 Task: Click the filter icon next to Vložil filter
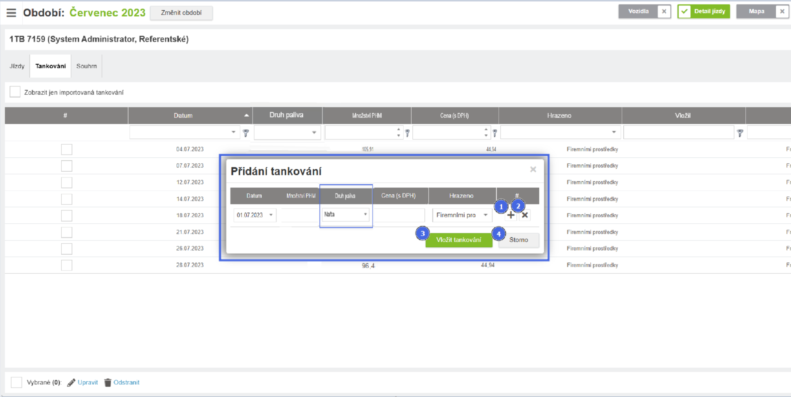740,133
